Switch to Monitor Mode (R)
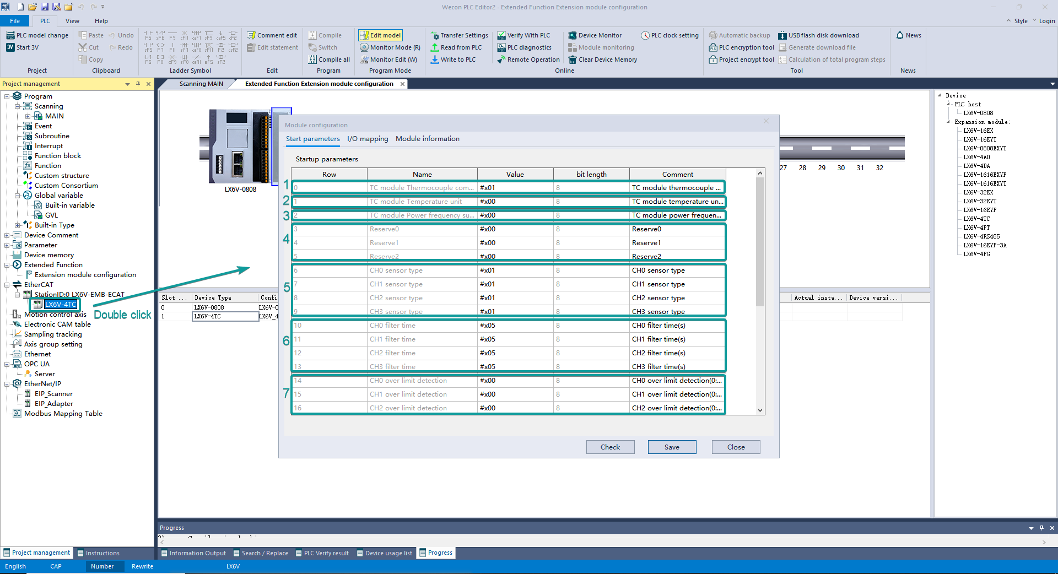 390,47
